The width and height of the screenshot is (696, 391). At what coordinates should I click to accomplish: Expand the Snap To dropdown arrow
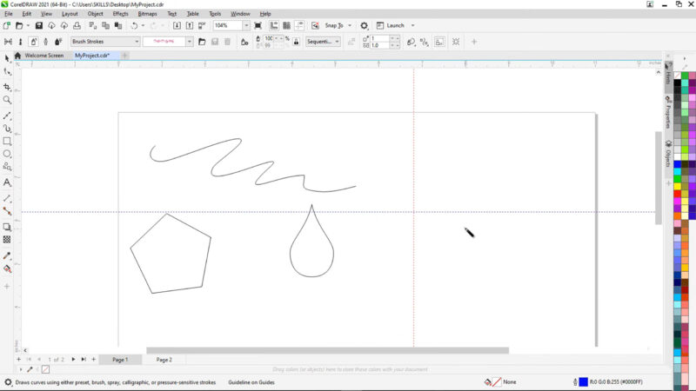(x=350, y=26)
